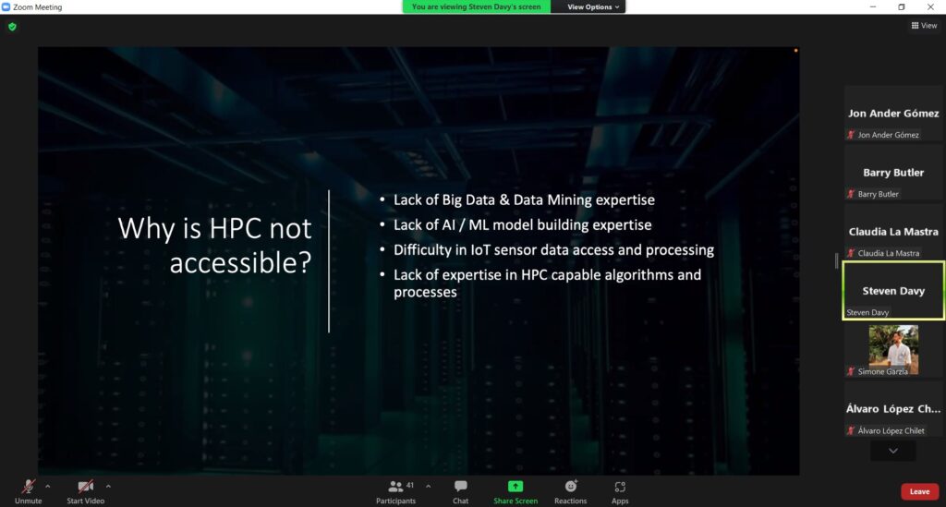Click the participant count 41
Viewport: 946px width, 507px height.
(409, 485)
